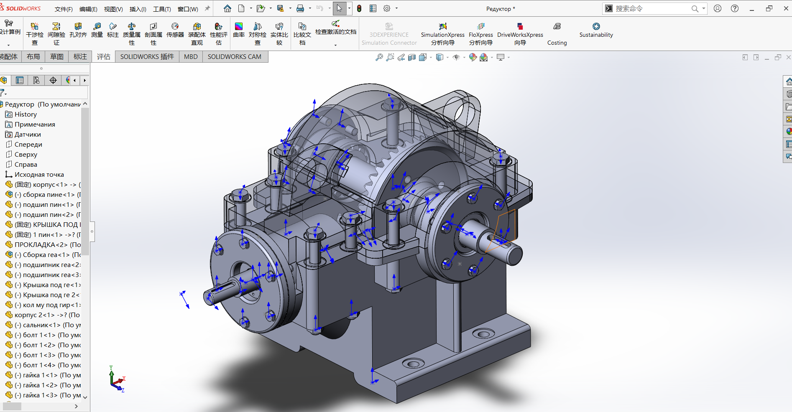Switch to the SOLIDWORKS CAM tab
The width and height of the screenshot is (792, 412).
coord(234,57)
